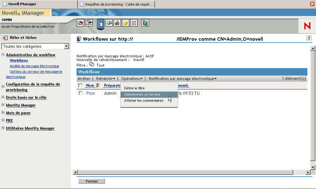Click the PBX category link

coord(9,120)
